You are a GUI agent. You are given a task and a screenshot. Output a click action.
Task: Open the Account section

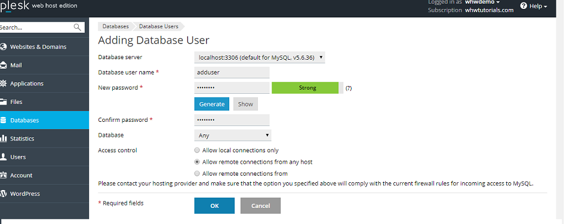click(x=21, y=175)
